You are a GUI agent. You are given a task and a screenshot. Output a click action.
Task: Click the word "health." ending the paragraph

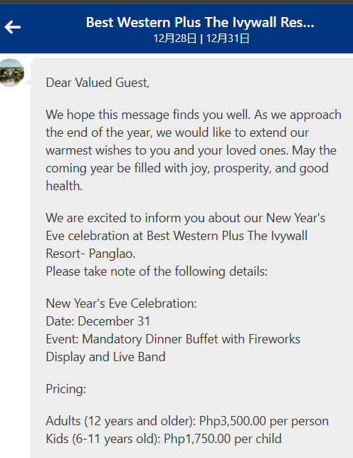point(64,186)
